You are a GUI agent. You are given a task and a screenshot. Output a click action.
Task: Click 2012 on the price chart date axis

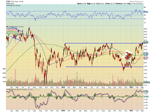point(63,87)
